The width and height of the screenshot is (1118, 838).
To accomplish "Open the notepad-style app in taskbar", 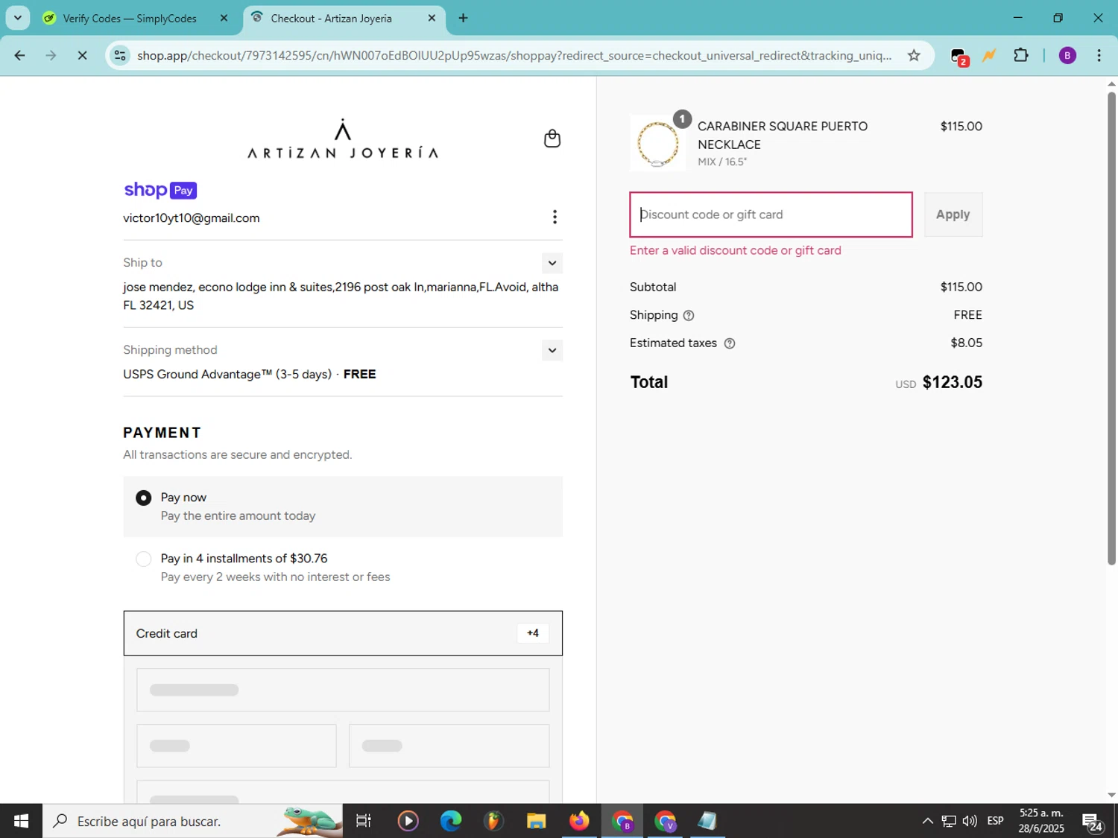I will point(707,821).
